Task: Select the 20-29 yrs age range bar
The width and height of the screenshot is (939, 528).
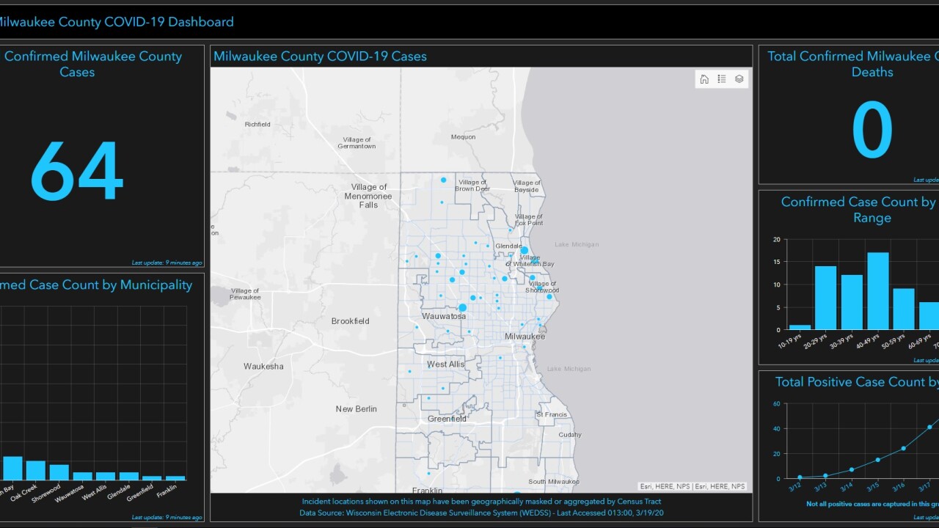Action: coord(826,298)
